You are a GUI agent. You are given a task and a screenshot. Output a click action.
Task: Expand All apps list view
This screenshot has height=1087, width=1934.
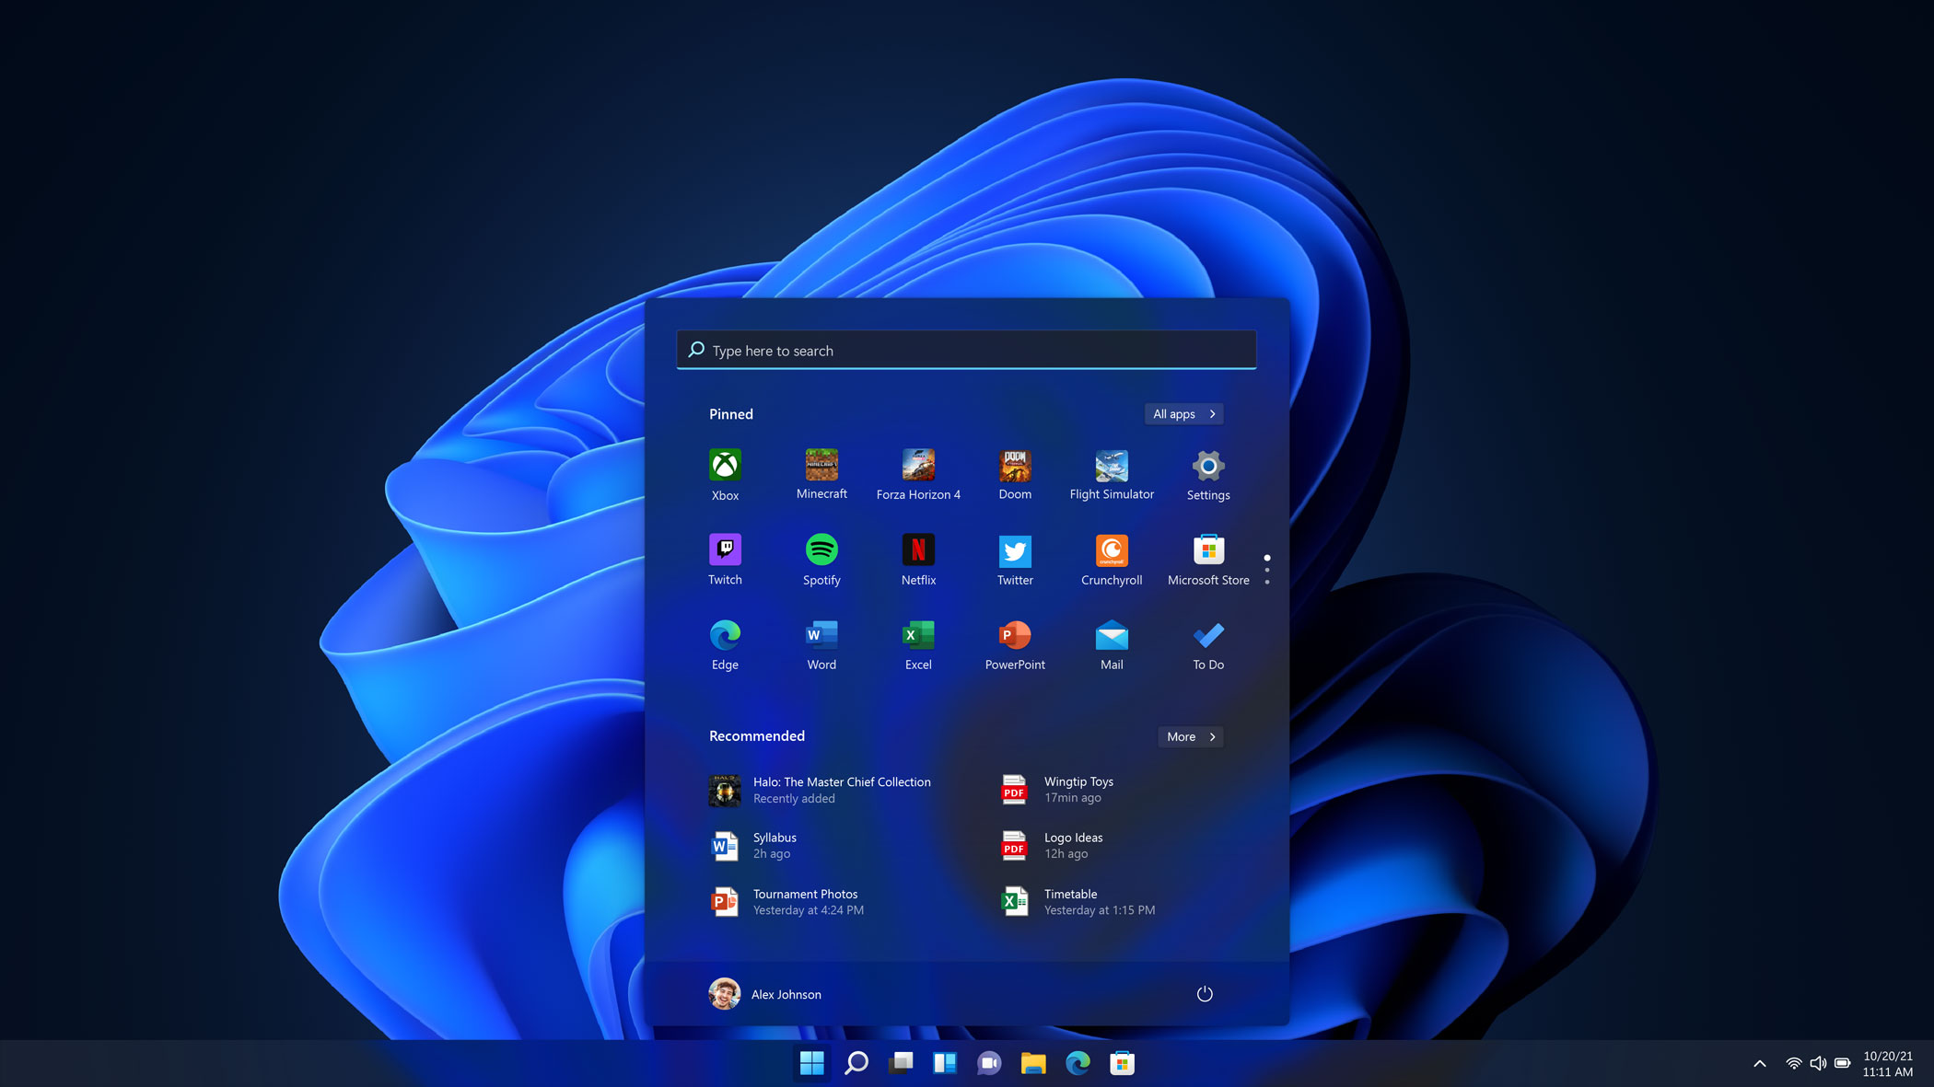1183,414
